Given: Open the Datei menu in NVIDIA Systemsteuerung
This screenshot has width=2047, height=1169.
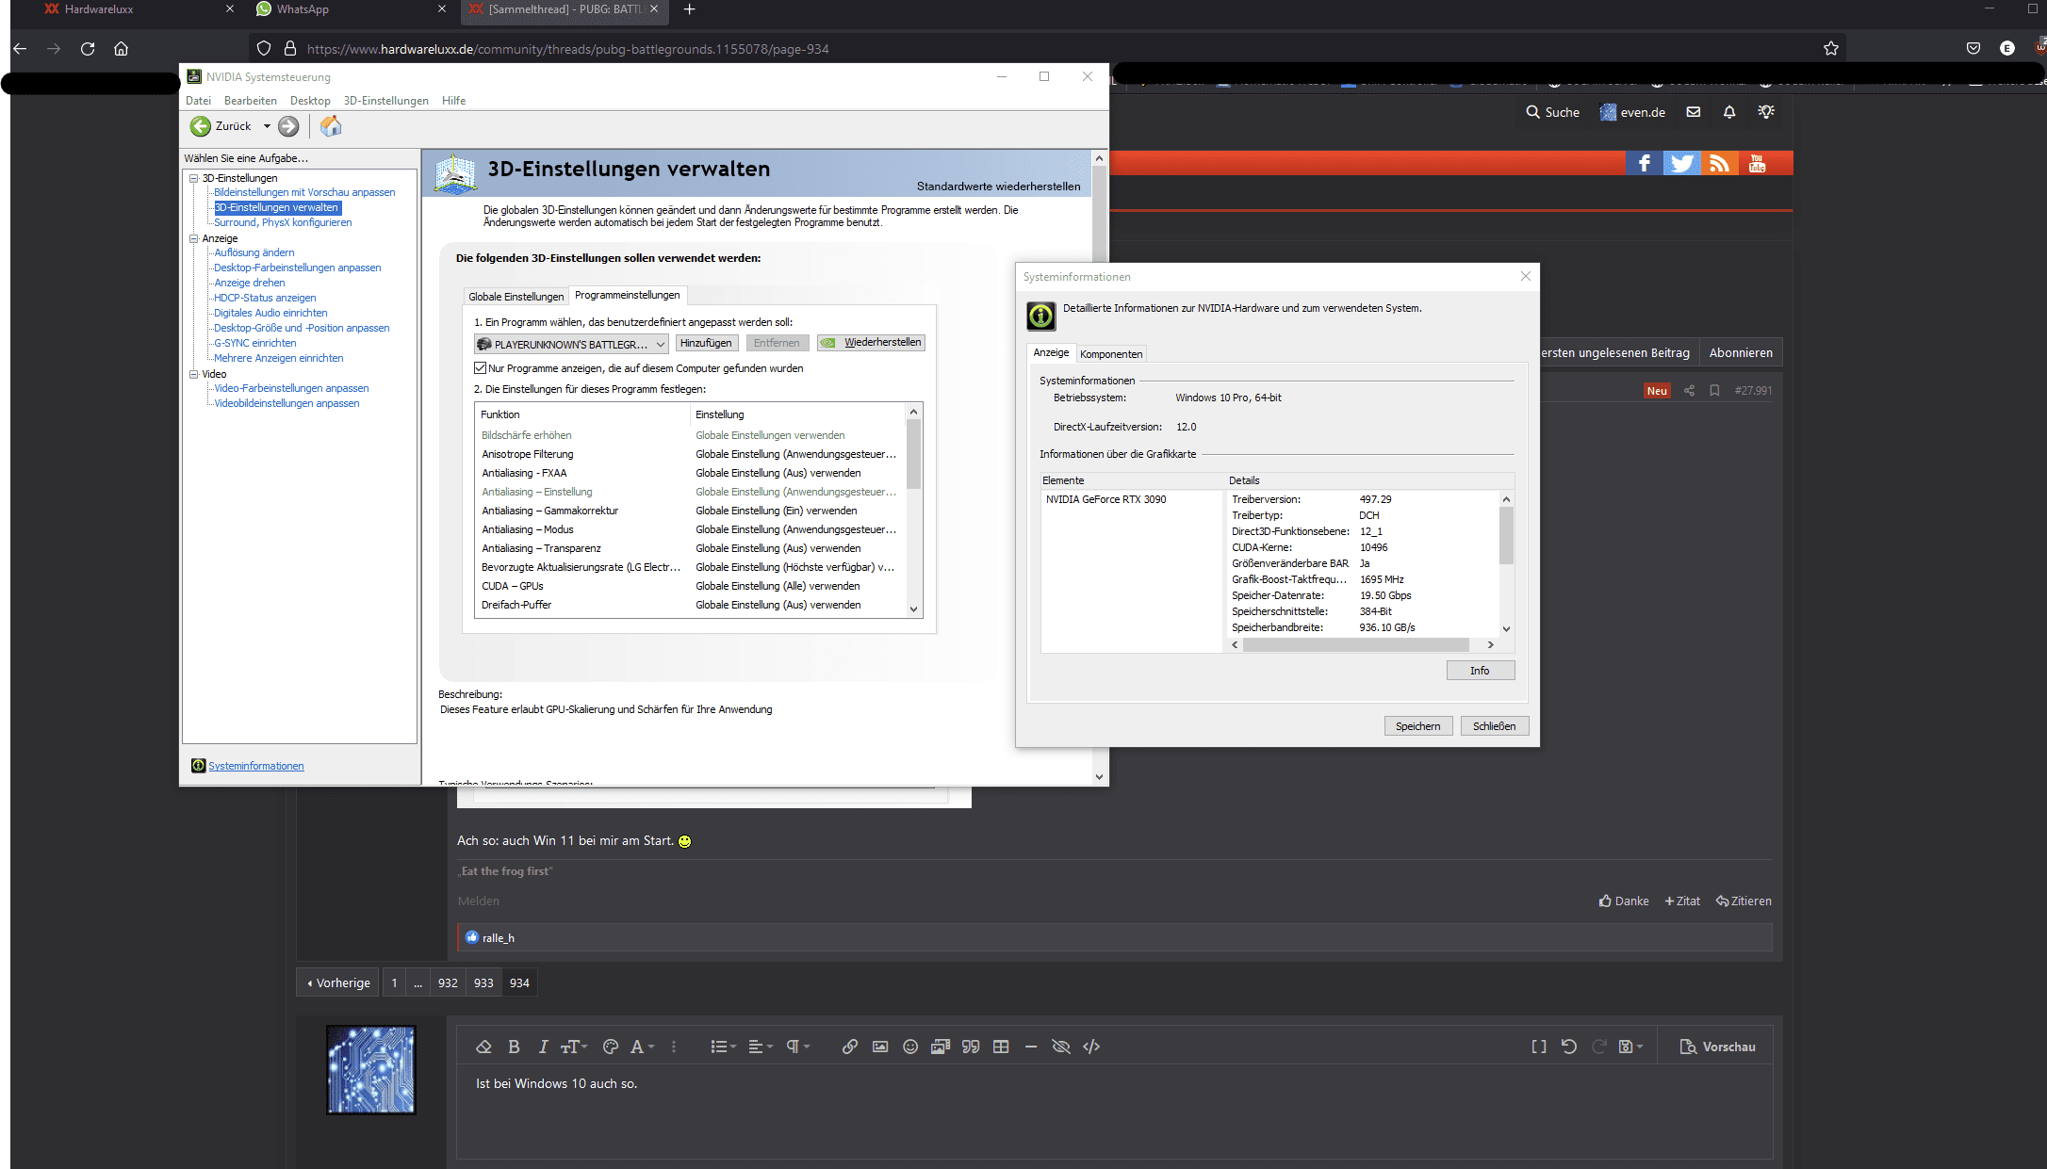Looking at the screenshot, I should pyautogui.click(x=198, y=101).
